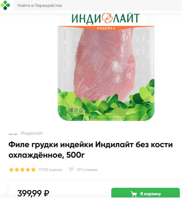182x198 pixels.
Task: Open the Индилайт brand link
Action: click(x=32, y=133)
